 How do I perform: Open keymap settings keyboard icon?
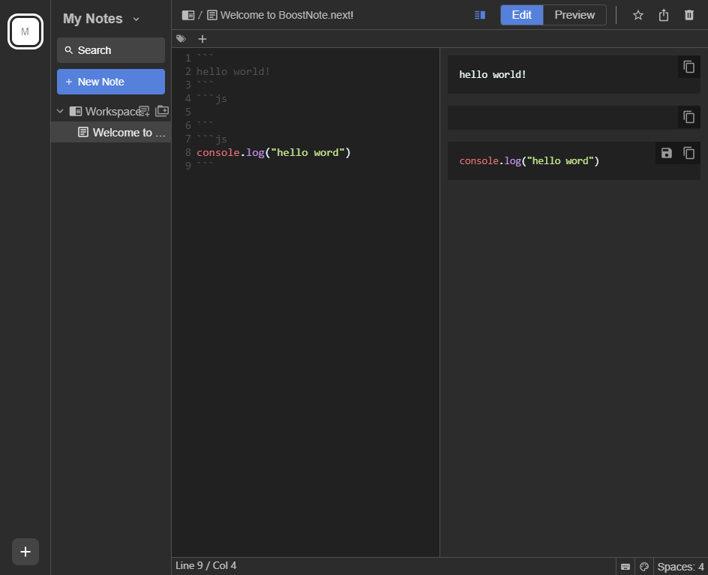click(625, 567)
